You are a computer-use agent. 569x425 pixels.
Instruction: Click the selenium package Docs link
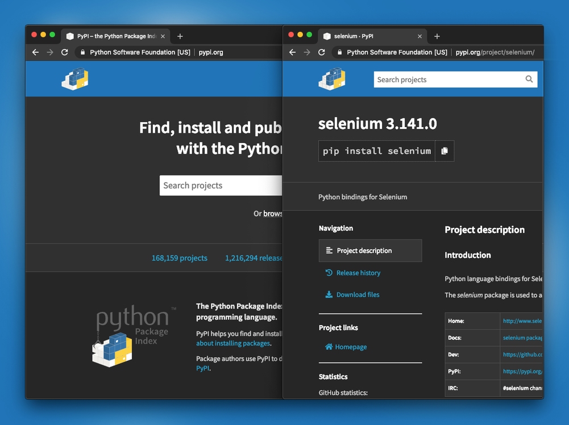click(522, 338)
